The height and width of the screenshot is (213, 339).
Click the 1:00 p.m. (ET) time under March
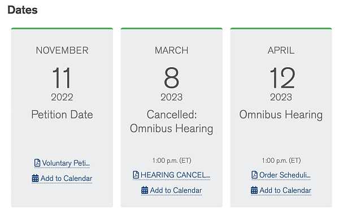pos(172,160)
